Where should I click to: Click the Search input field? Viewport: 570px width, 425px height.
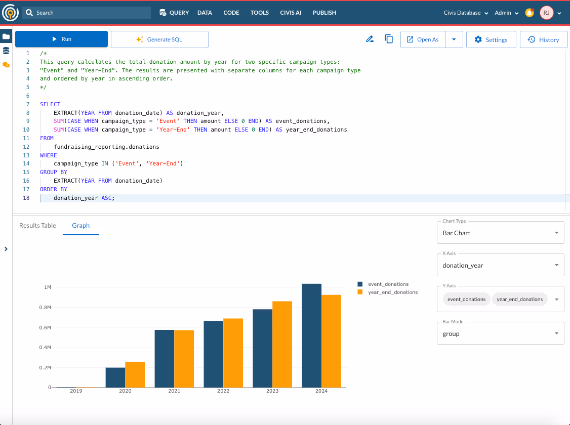87,13
